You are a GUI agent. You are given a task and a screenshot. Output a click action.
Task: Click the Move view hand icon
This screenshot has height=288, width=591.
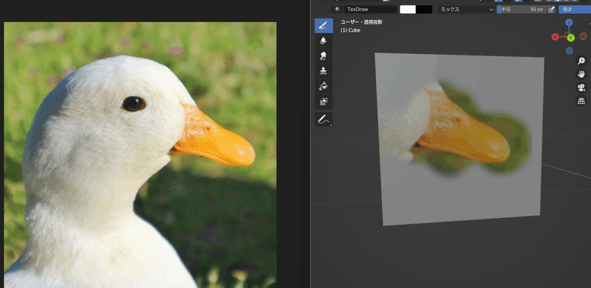click(581, 75)
